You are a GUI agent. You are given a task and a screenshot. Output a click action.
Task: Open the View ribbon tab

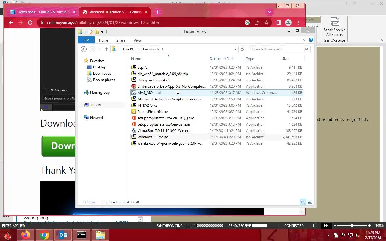coord(138,40)
